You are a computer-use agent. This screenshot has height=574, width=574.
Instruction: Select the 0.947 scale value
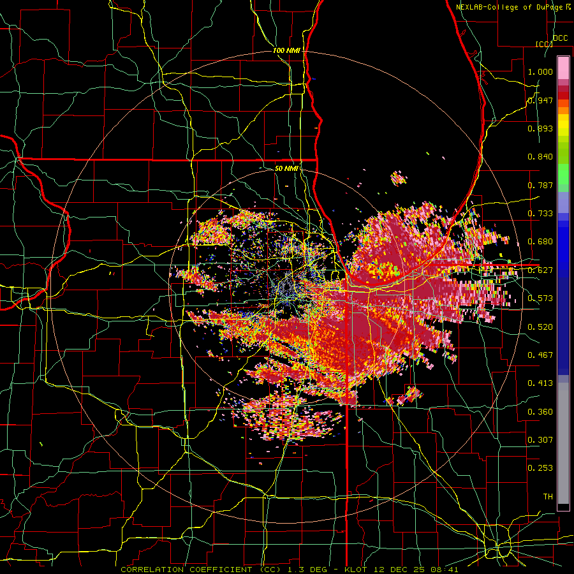540,100
